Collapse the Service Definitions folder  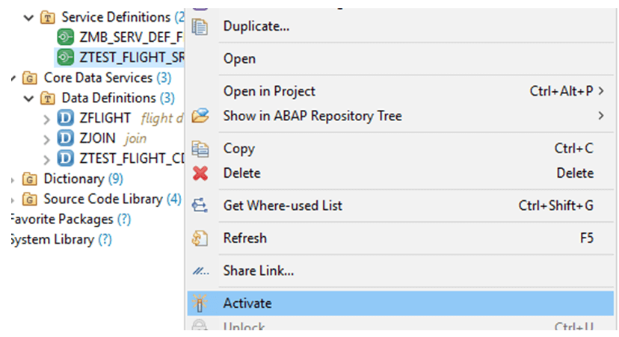28,18
